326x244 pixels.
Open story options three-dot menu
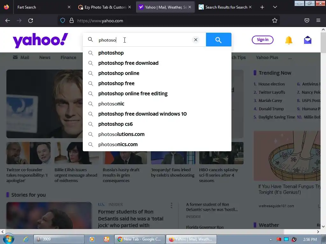pos(171,206)
